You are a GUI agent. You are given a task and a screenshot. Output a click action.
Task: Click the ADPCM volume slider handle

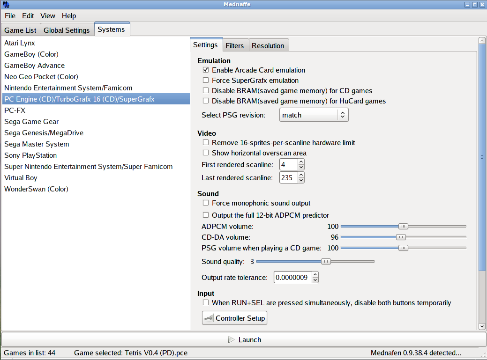tap(403, 227)
